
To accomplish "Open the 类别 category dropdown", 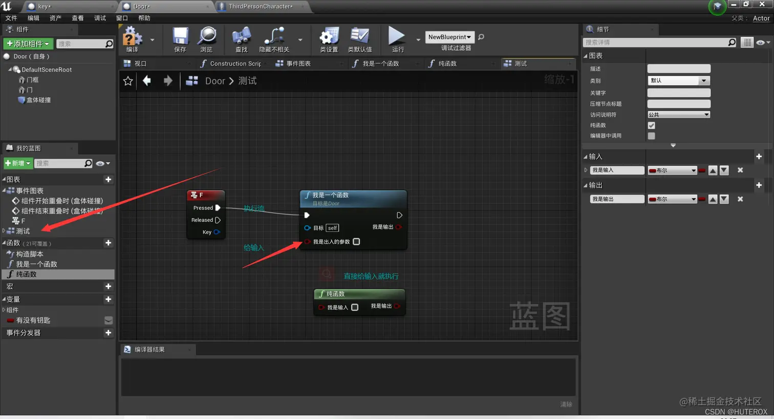I will (679, 80).
